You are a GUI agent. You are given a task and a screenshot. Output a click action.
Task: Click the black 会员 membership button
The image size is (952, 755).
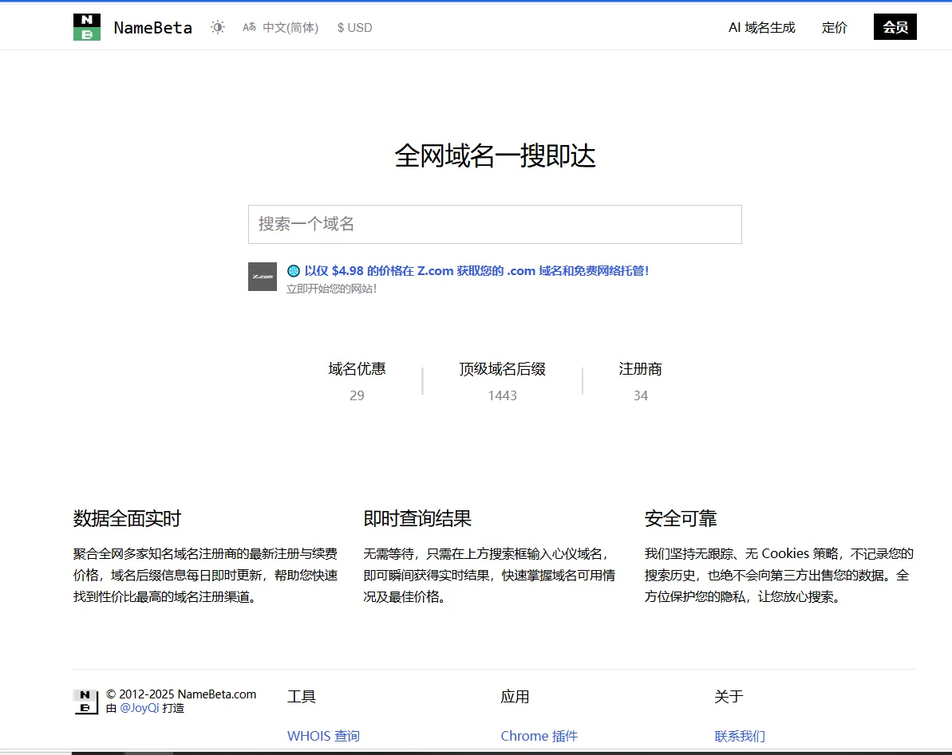point(895,27)
